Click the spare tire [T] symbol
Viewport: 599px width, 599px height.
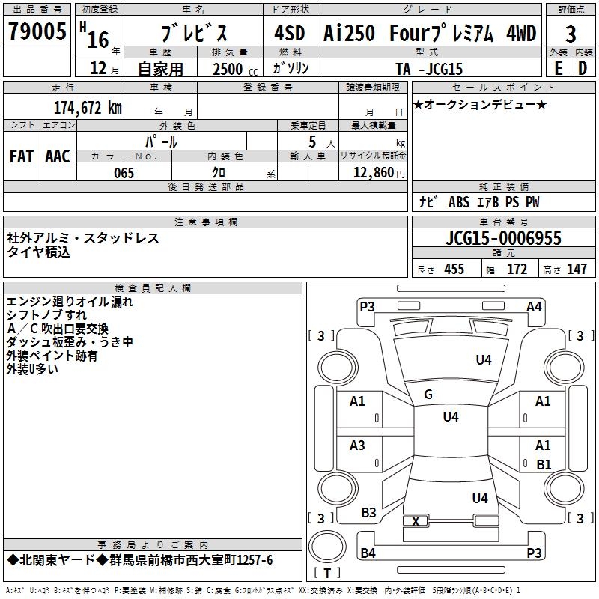327,572
